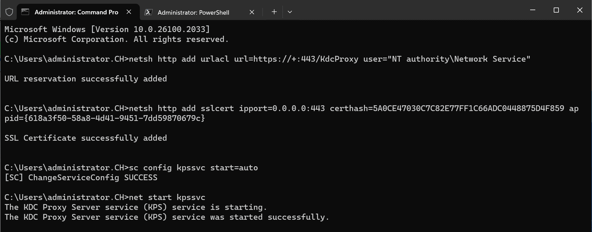Screen dimensions: 592x232
Task: Select the Administrator: Command Prompt tab
Action: pyautogui.click(x=76, y=12)
